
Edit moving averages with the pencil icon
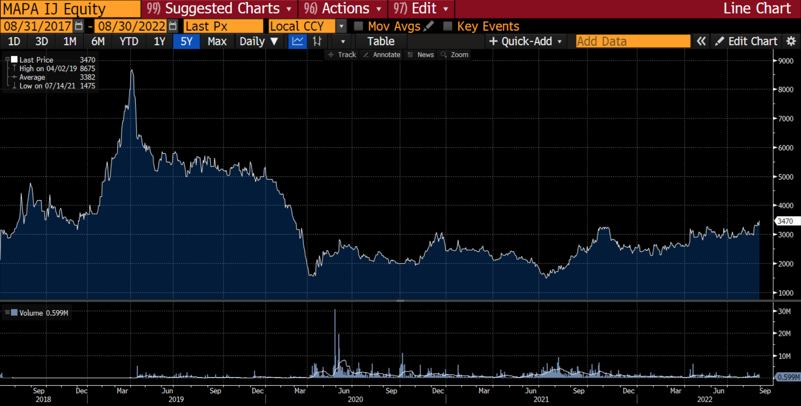tap(429, 26)
